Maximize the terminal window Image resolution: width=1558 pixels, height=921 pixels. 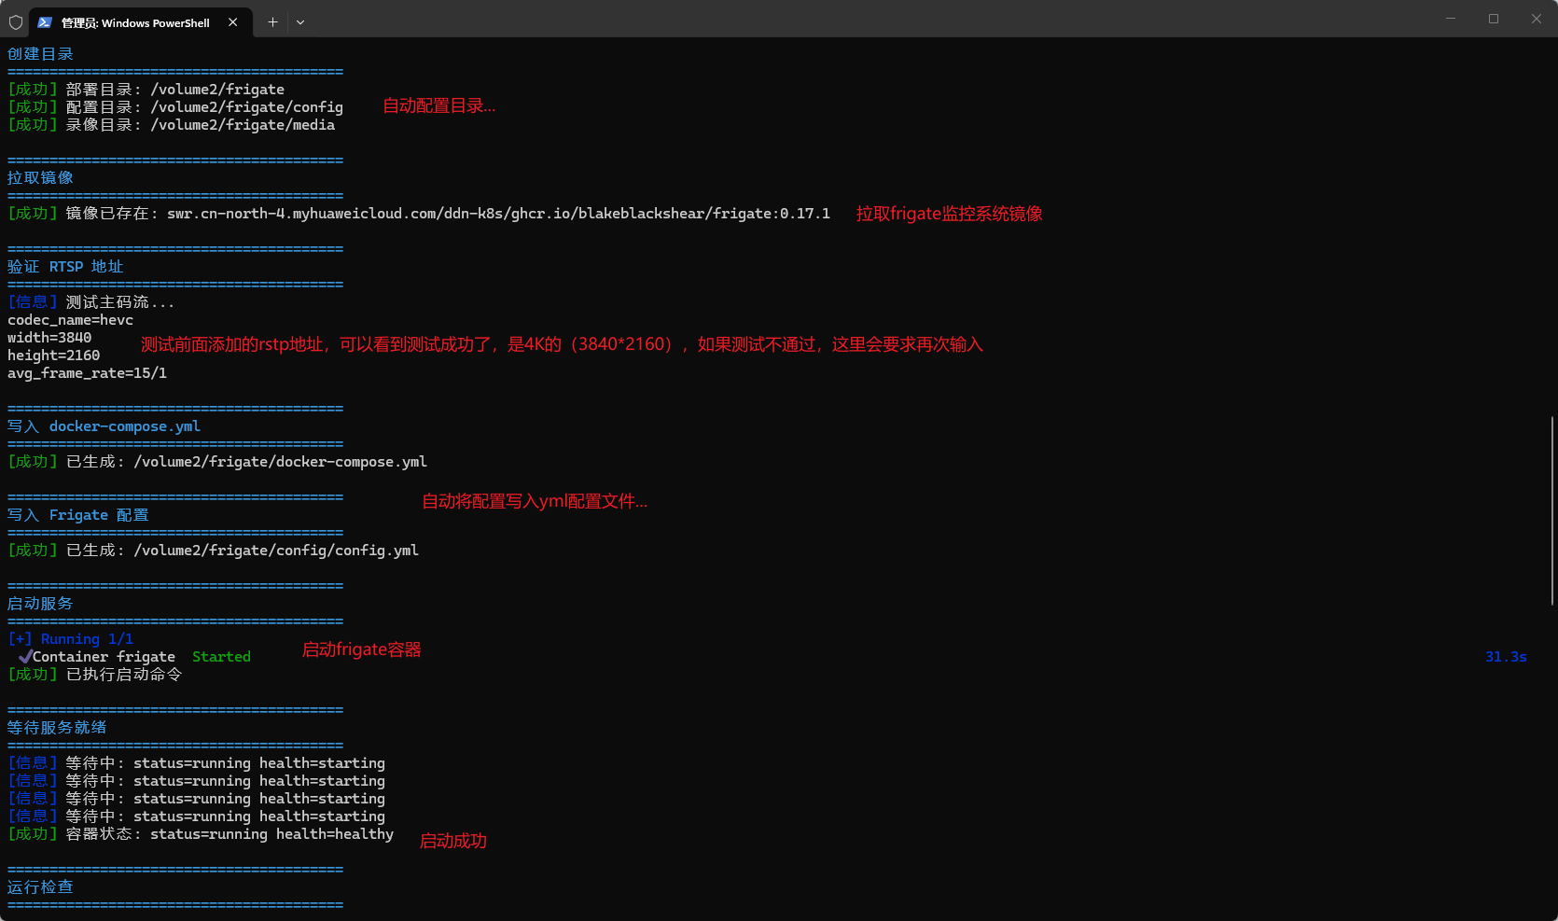[x=1494, y=19]
